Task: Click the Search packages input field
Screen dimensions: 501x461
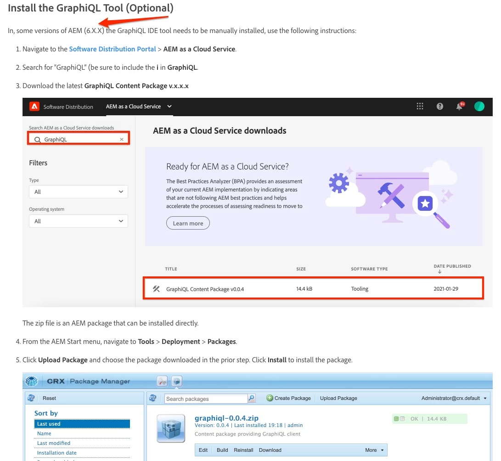Action: click(206, 399)
